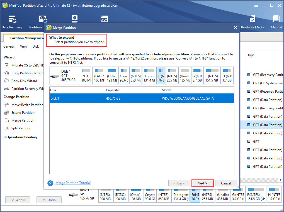
Task: Select the Unallocated 485 MB block in dialog
Action: click(185, 76)
